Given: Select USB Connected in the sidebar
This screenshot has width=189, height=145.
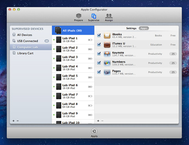Looking at the screenshot, I should coord(31,41).
